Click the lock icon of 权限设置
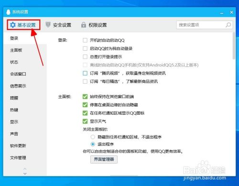 tap(84, 25)
